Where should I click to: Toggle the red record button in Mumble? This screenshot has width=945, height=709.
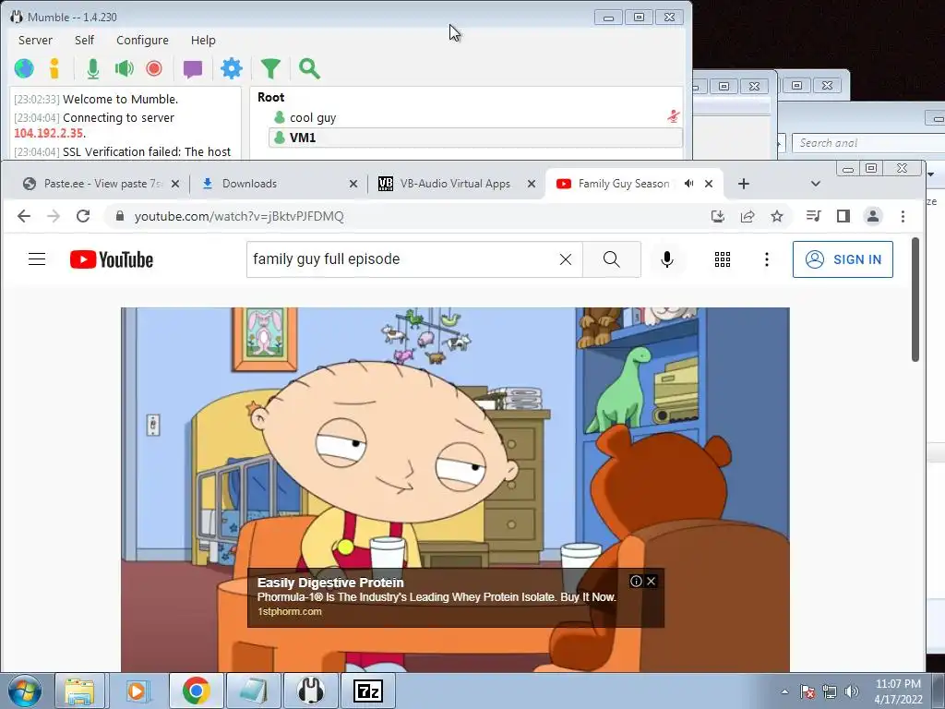pyautogui.click(x=154, y=68)
